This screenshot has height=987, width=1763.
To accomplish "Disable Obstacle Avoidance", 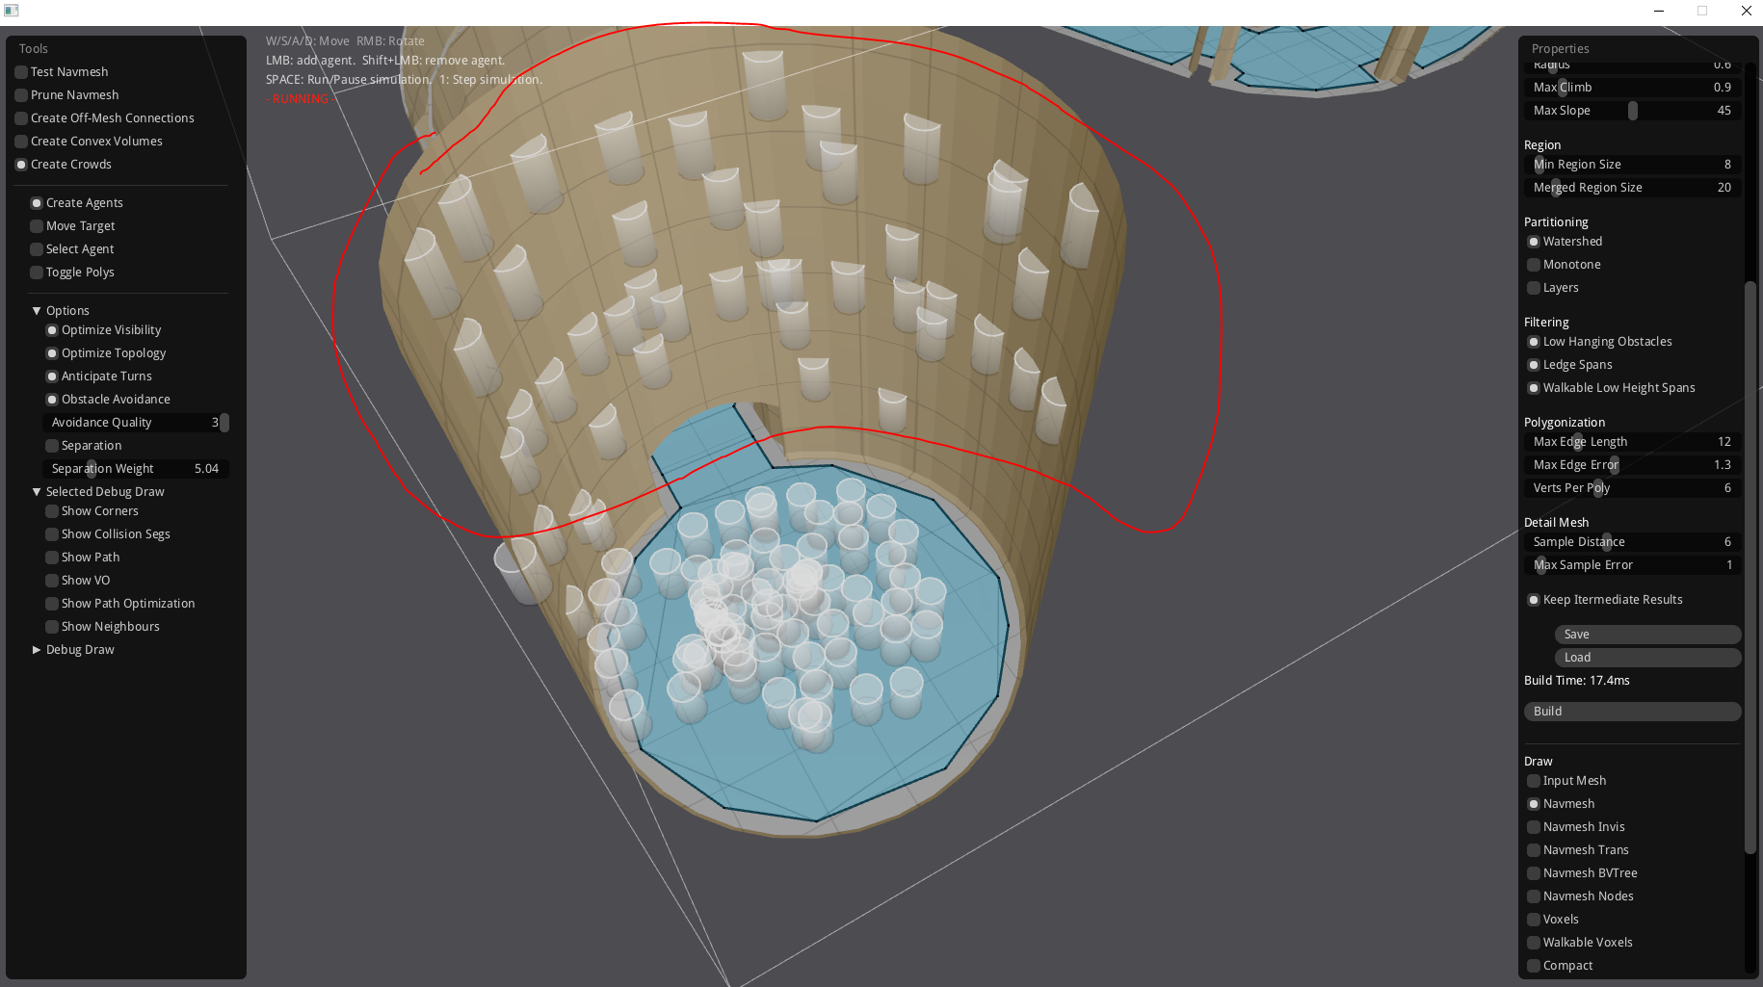I will coord(52,399).
